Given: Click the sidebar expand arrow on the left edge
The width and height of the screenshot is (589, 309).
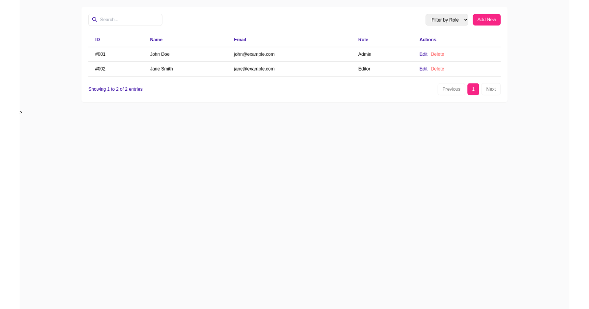Looking at the screenshot, I should point(21,112).
